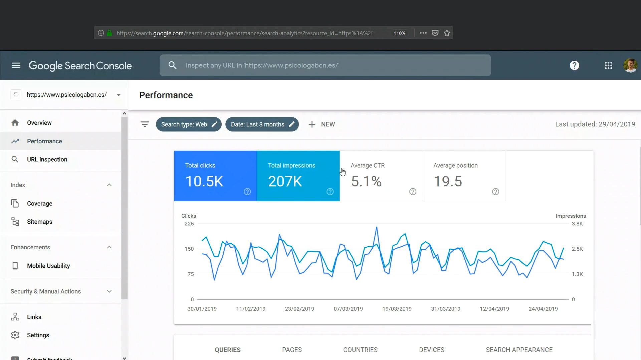Click the 19/03/2019 date label on chart
This screenshot has width=641, height=360.
(397, 309)
